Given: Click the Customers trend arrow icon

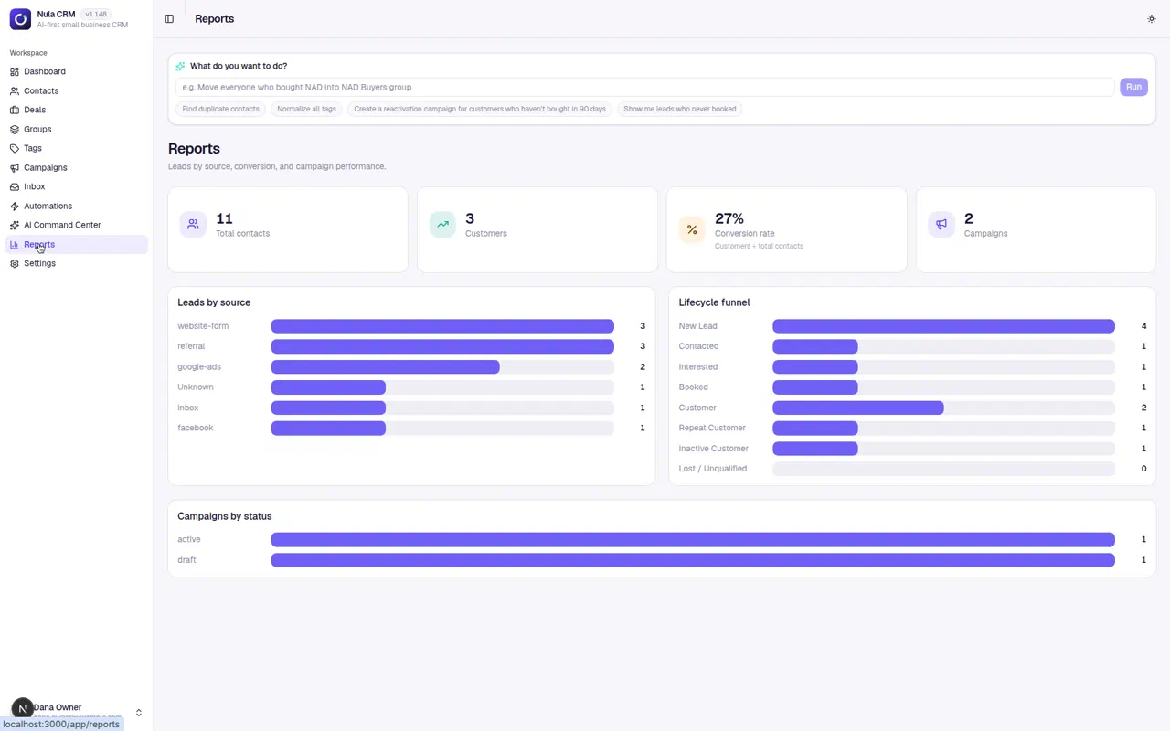Looking at the screenshot, I should [442, 224].
